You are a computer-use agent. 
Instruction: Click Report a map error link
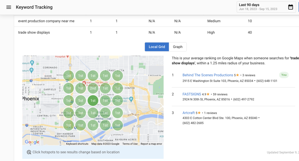[151, 144]
